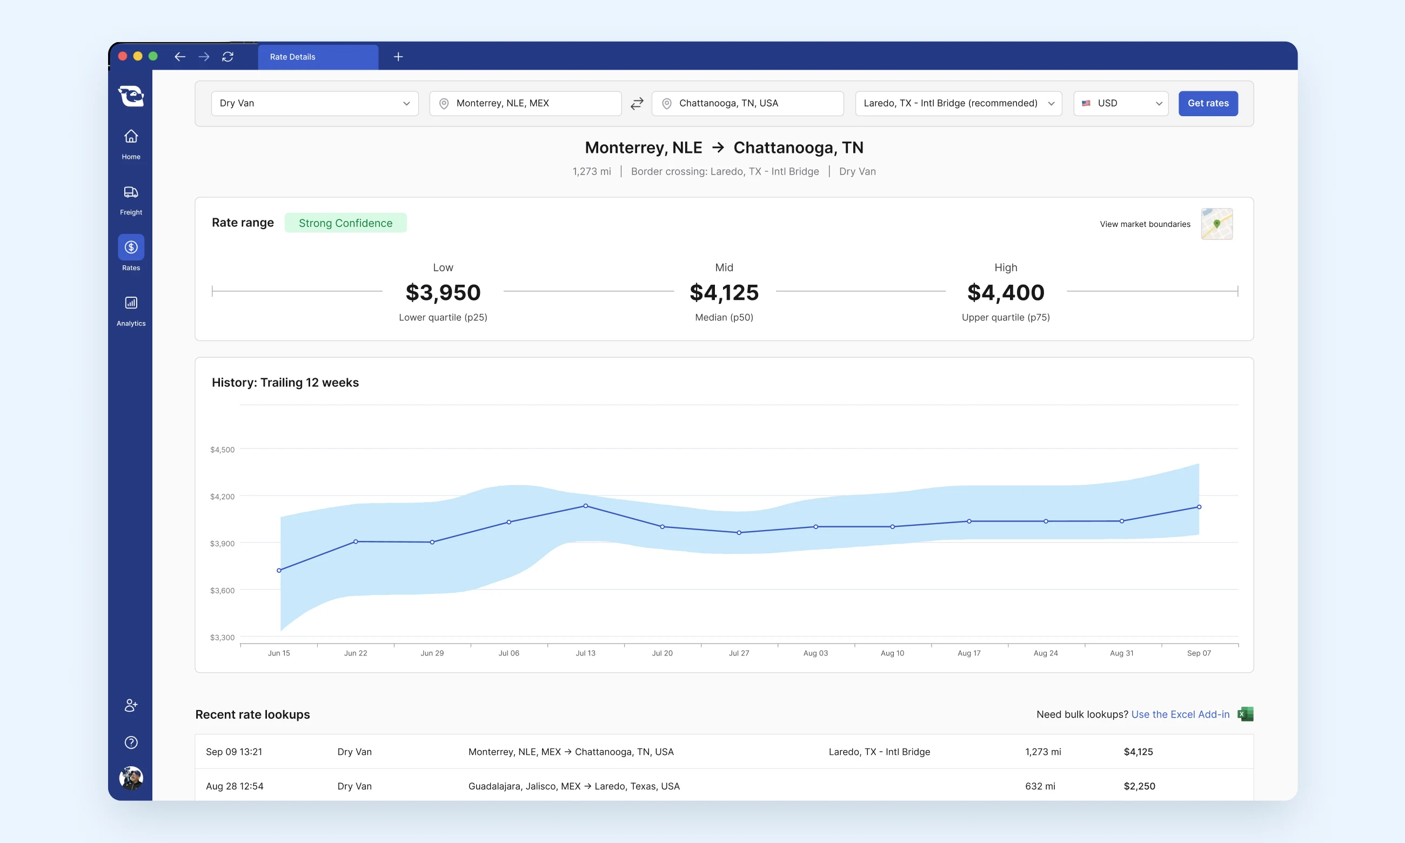This screenshot has height=843, width=1405.
Task: Go back with the browser back arrow
Action: tap(180, 57)
